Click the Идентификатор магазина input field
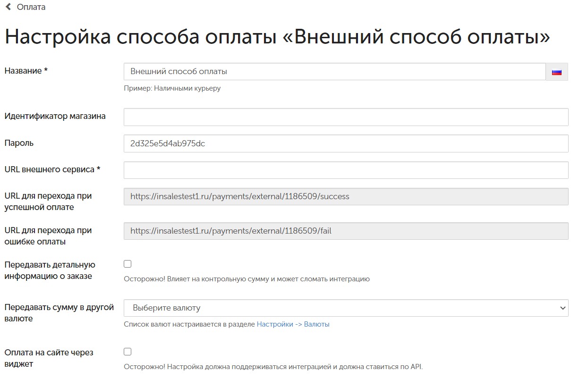This screenshot has height=379, width=579. 346,117
